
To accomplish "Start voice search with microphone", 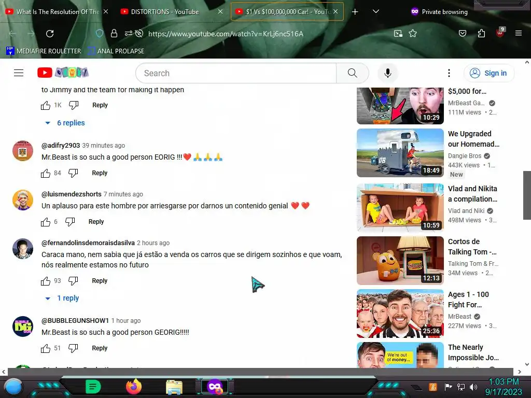I will tap(388, 73).
